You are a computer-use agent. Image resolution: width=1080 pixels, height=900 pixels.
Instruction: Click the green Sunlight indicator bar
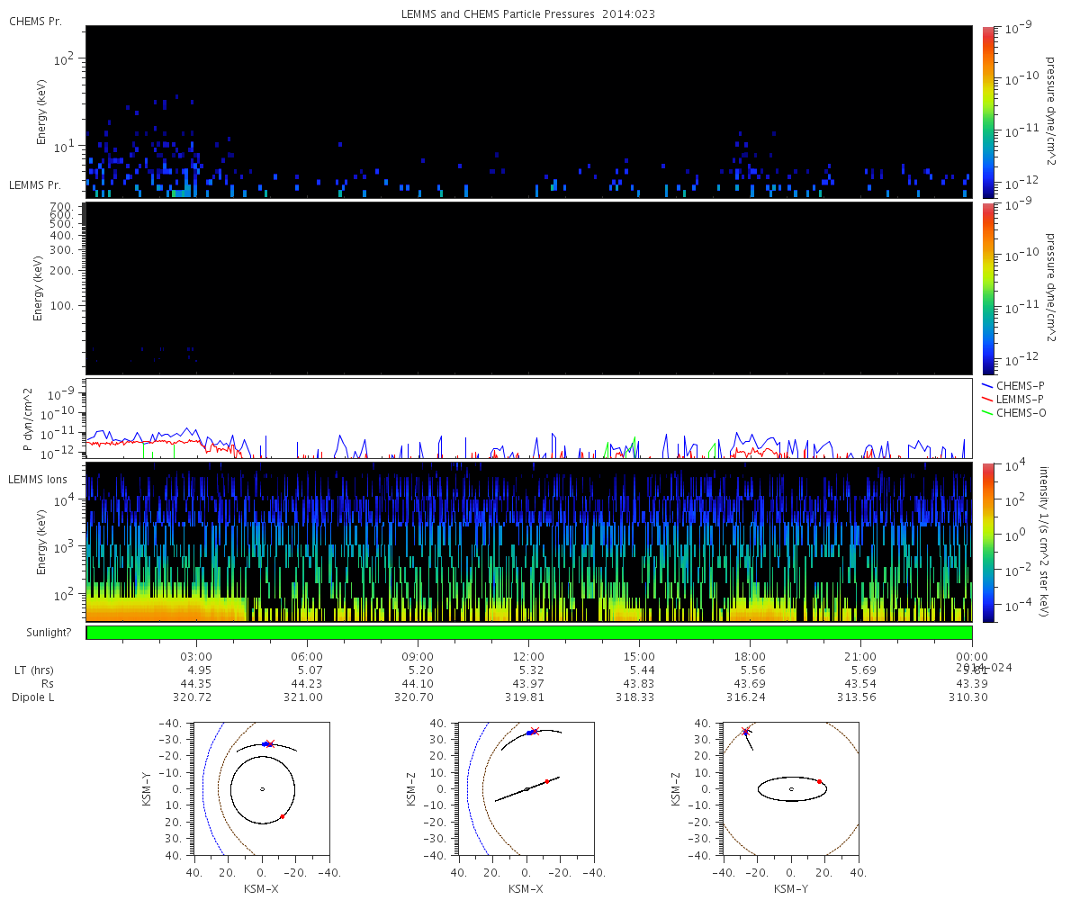[529, 633]
